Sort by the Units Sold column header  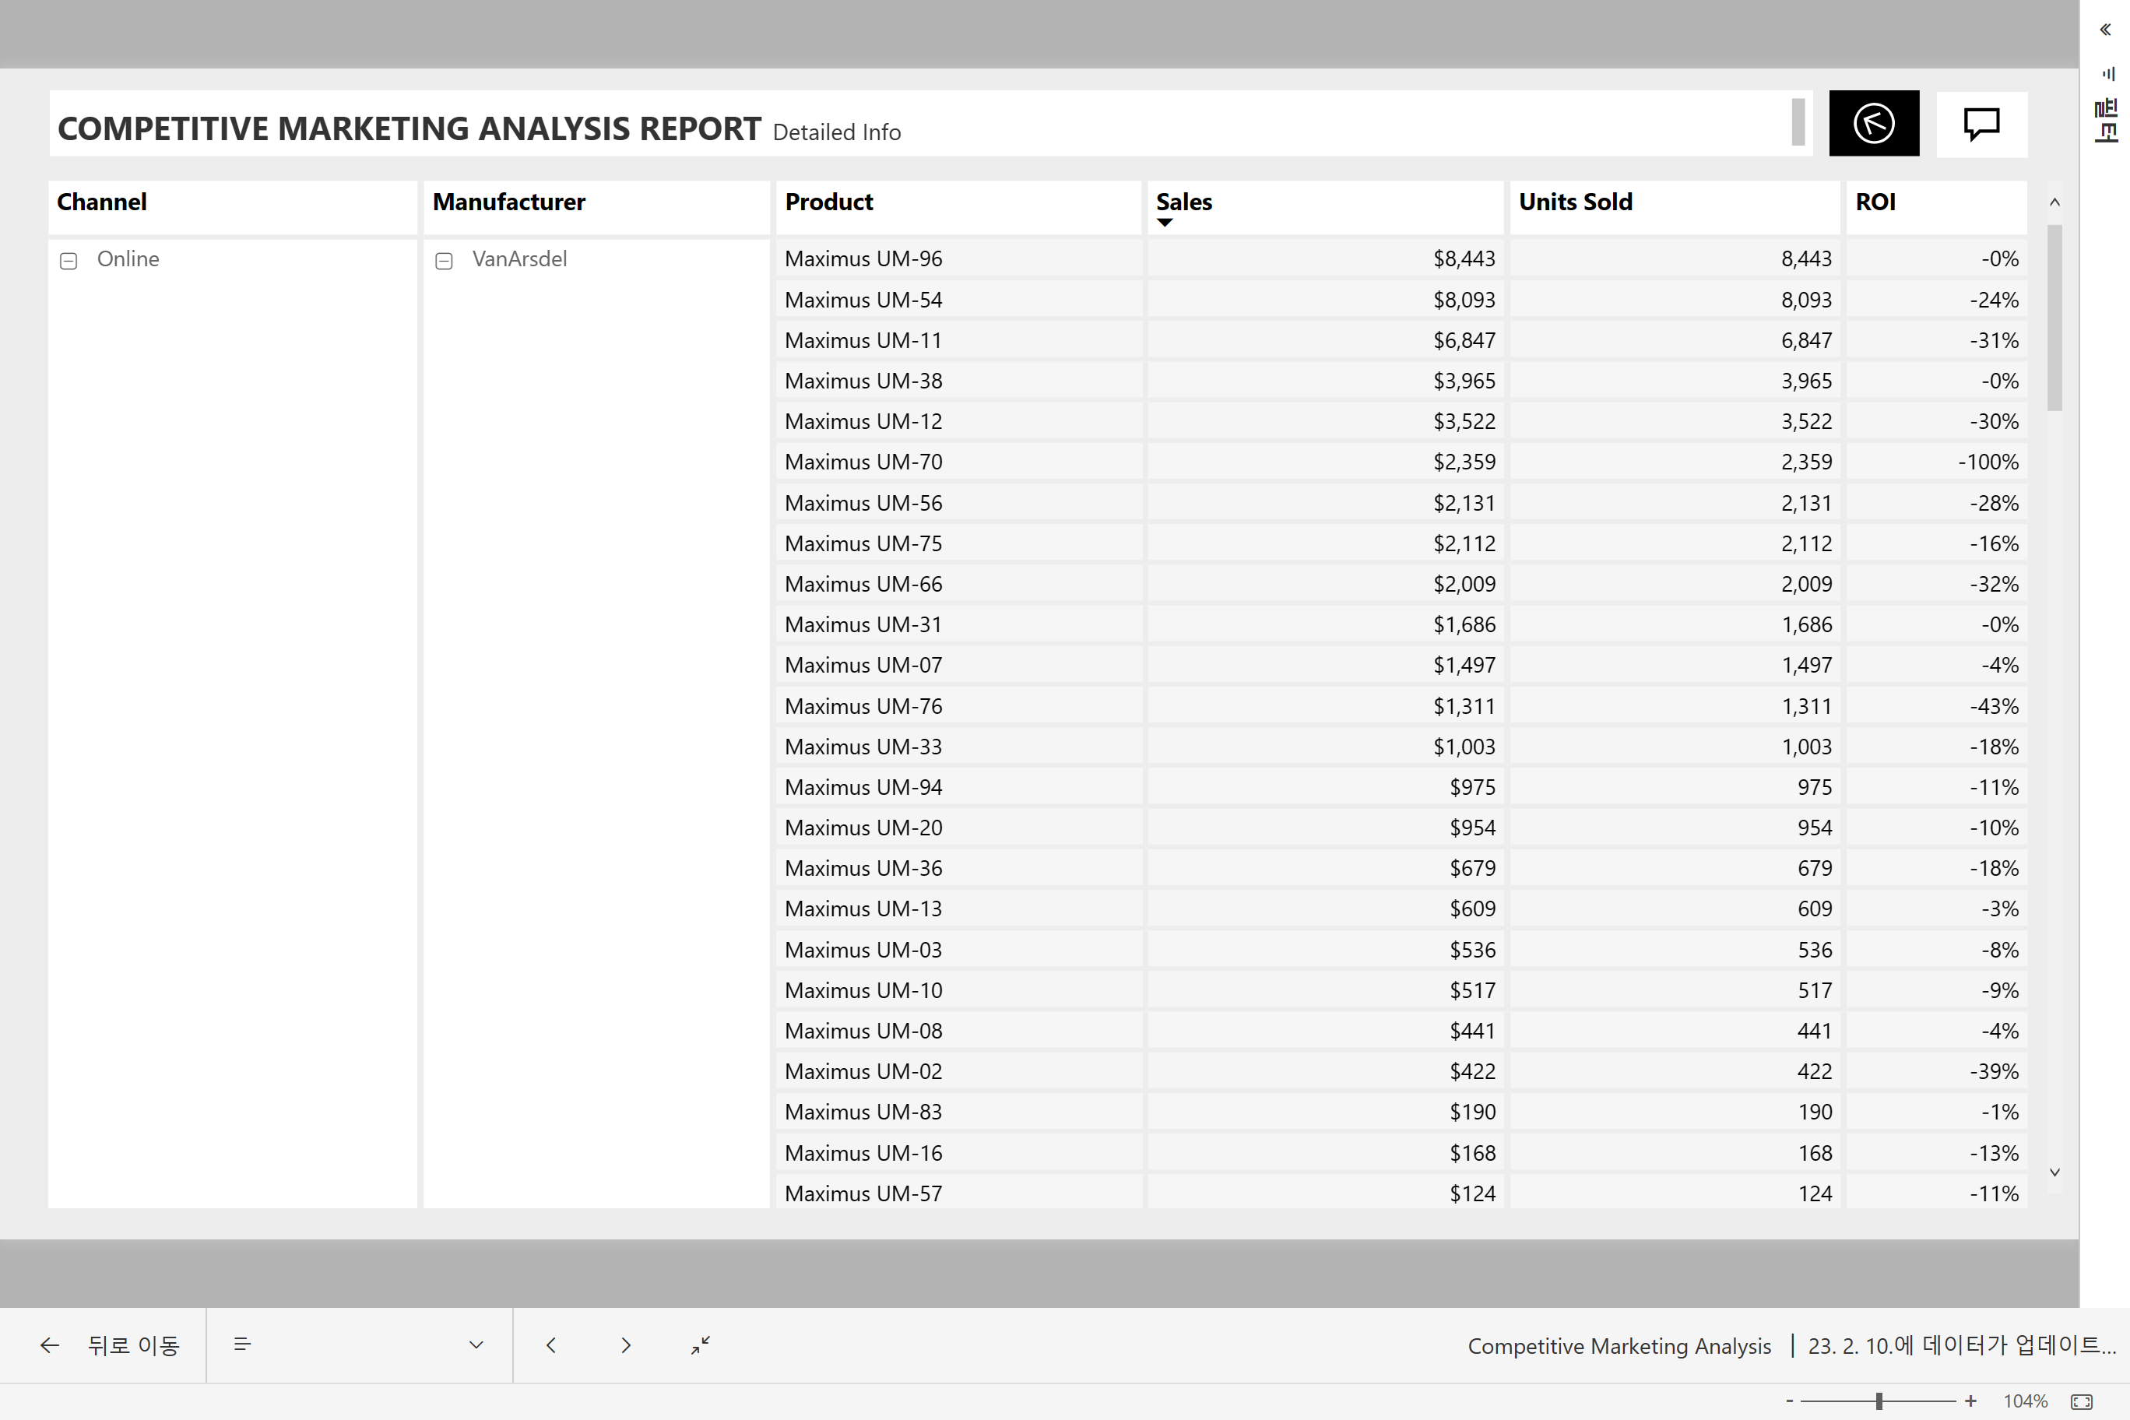click(x=1575, y=202)
